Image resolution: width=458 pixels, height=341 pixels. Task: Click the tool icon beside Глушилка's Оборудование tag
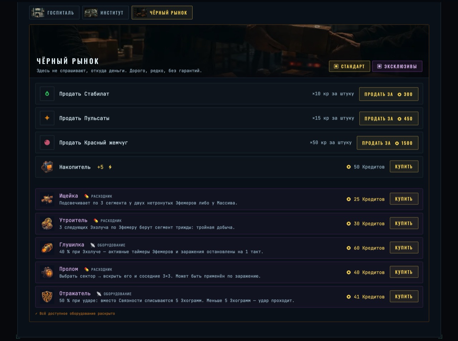coord(93,245)
